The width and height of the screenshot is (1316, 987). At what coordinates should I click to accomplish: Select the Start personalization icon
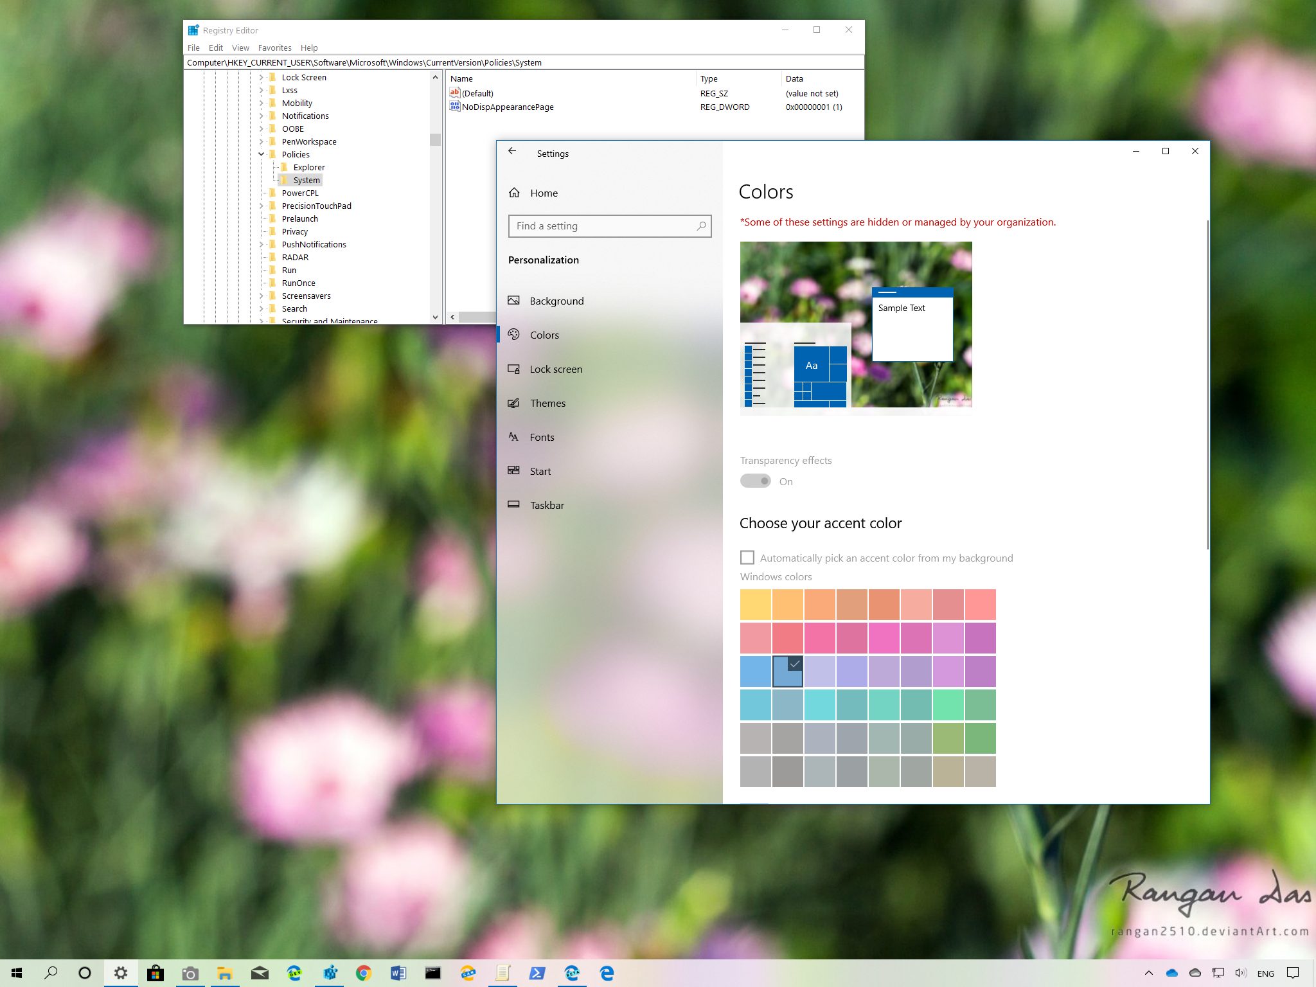(514, 471)
